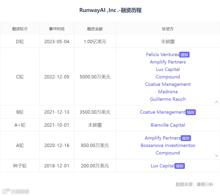Click the 领投 badge beside Felicis Ventures
This screenshot has width=220, height=196.
tap(184, 55)
